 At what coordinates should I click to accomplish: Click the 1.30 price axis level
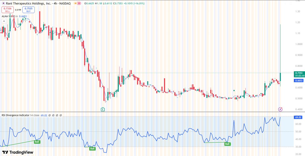[298, 12]
